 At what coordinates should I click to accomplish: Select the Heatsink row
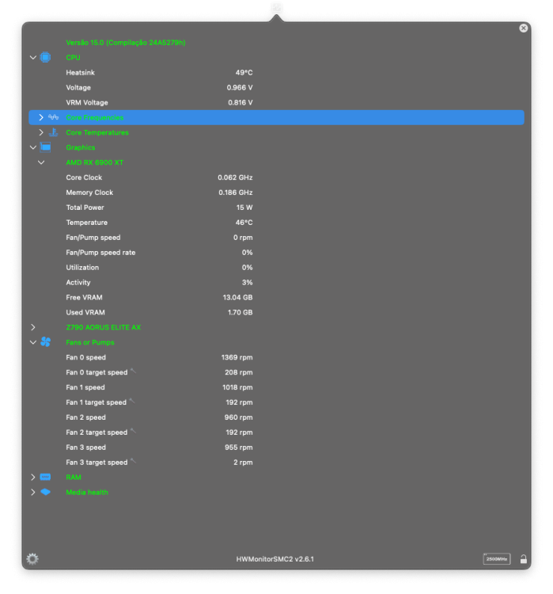pos(276,72)
